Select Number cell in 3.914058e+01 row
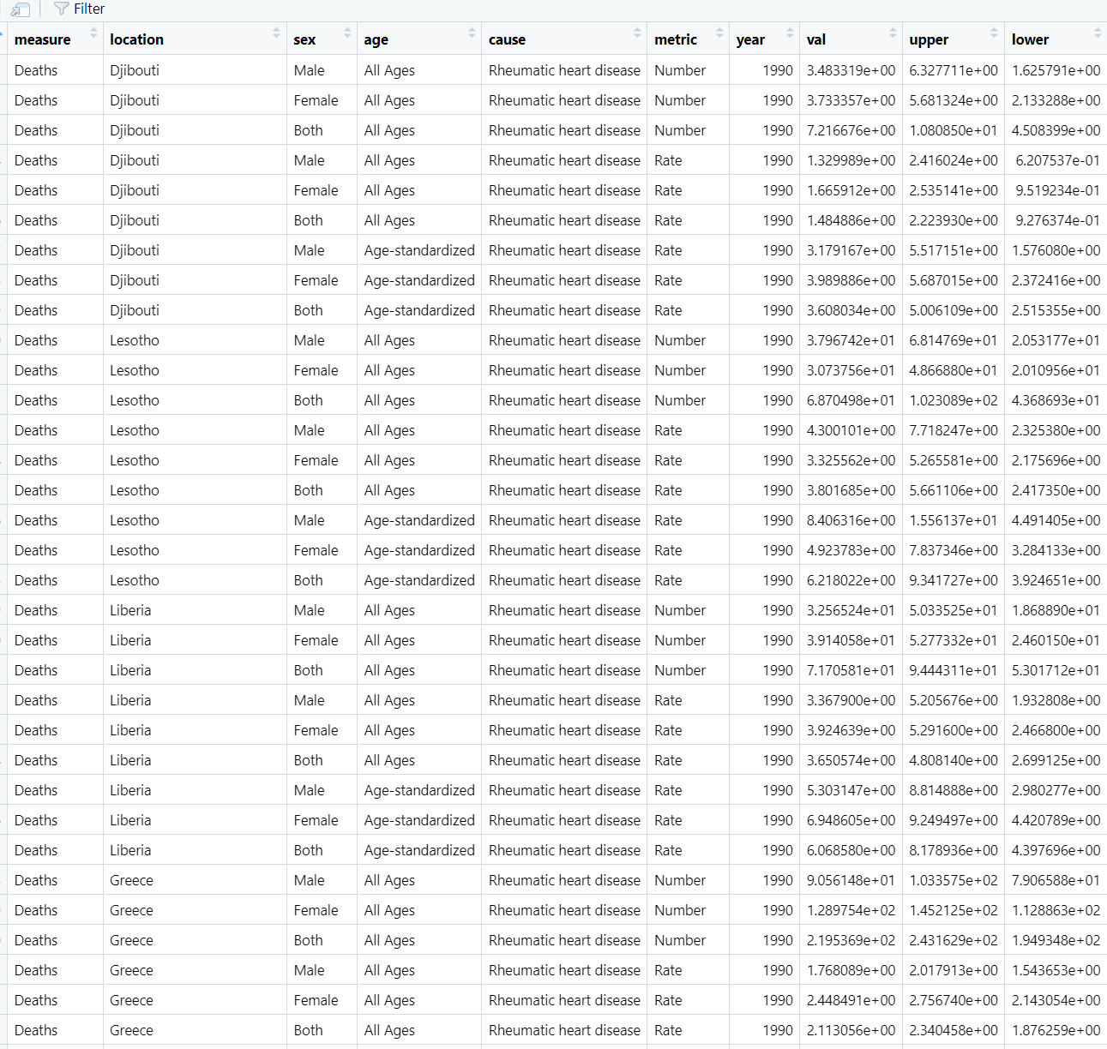The height and width of the screenshot is (1049, 1107). coord(688,640)
